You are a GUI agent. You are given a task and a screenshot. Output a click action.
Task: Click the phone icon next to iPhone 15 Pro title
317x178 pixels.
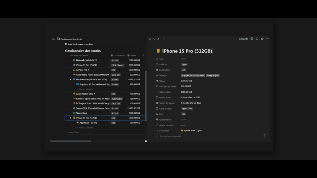tap(158, 51)
